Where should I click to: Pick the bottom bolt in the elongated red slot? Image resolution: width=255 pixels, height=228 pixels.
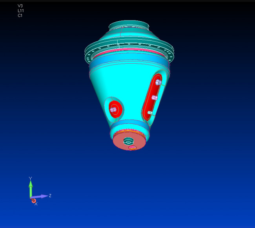(x=150, y=113)
